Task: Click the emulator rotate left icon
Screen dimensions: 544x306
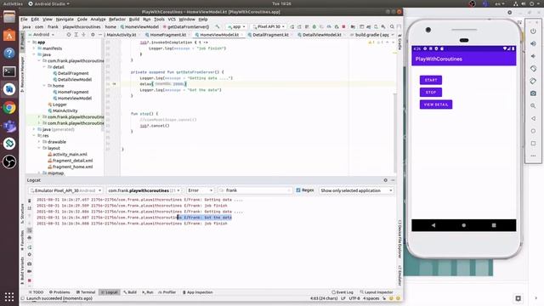Action: (533, 69)
